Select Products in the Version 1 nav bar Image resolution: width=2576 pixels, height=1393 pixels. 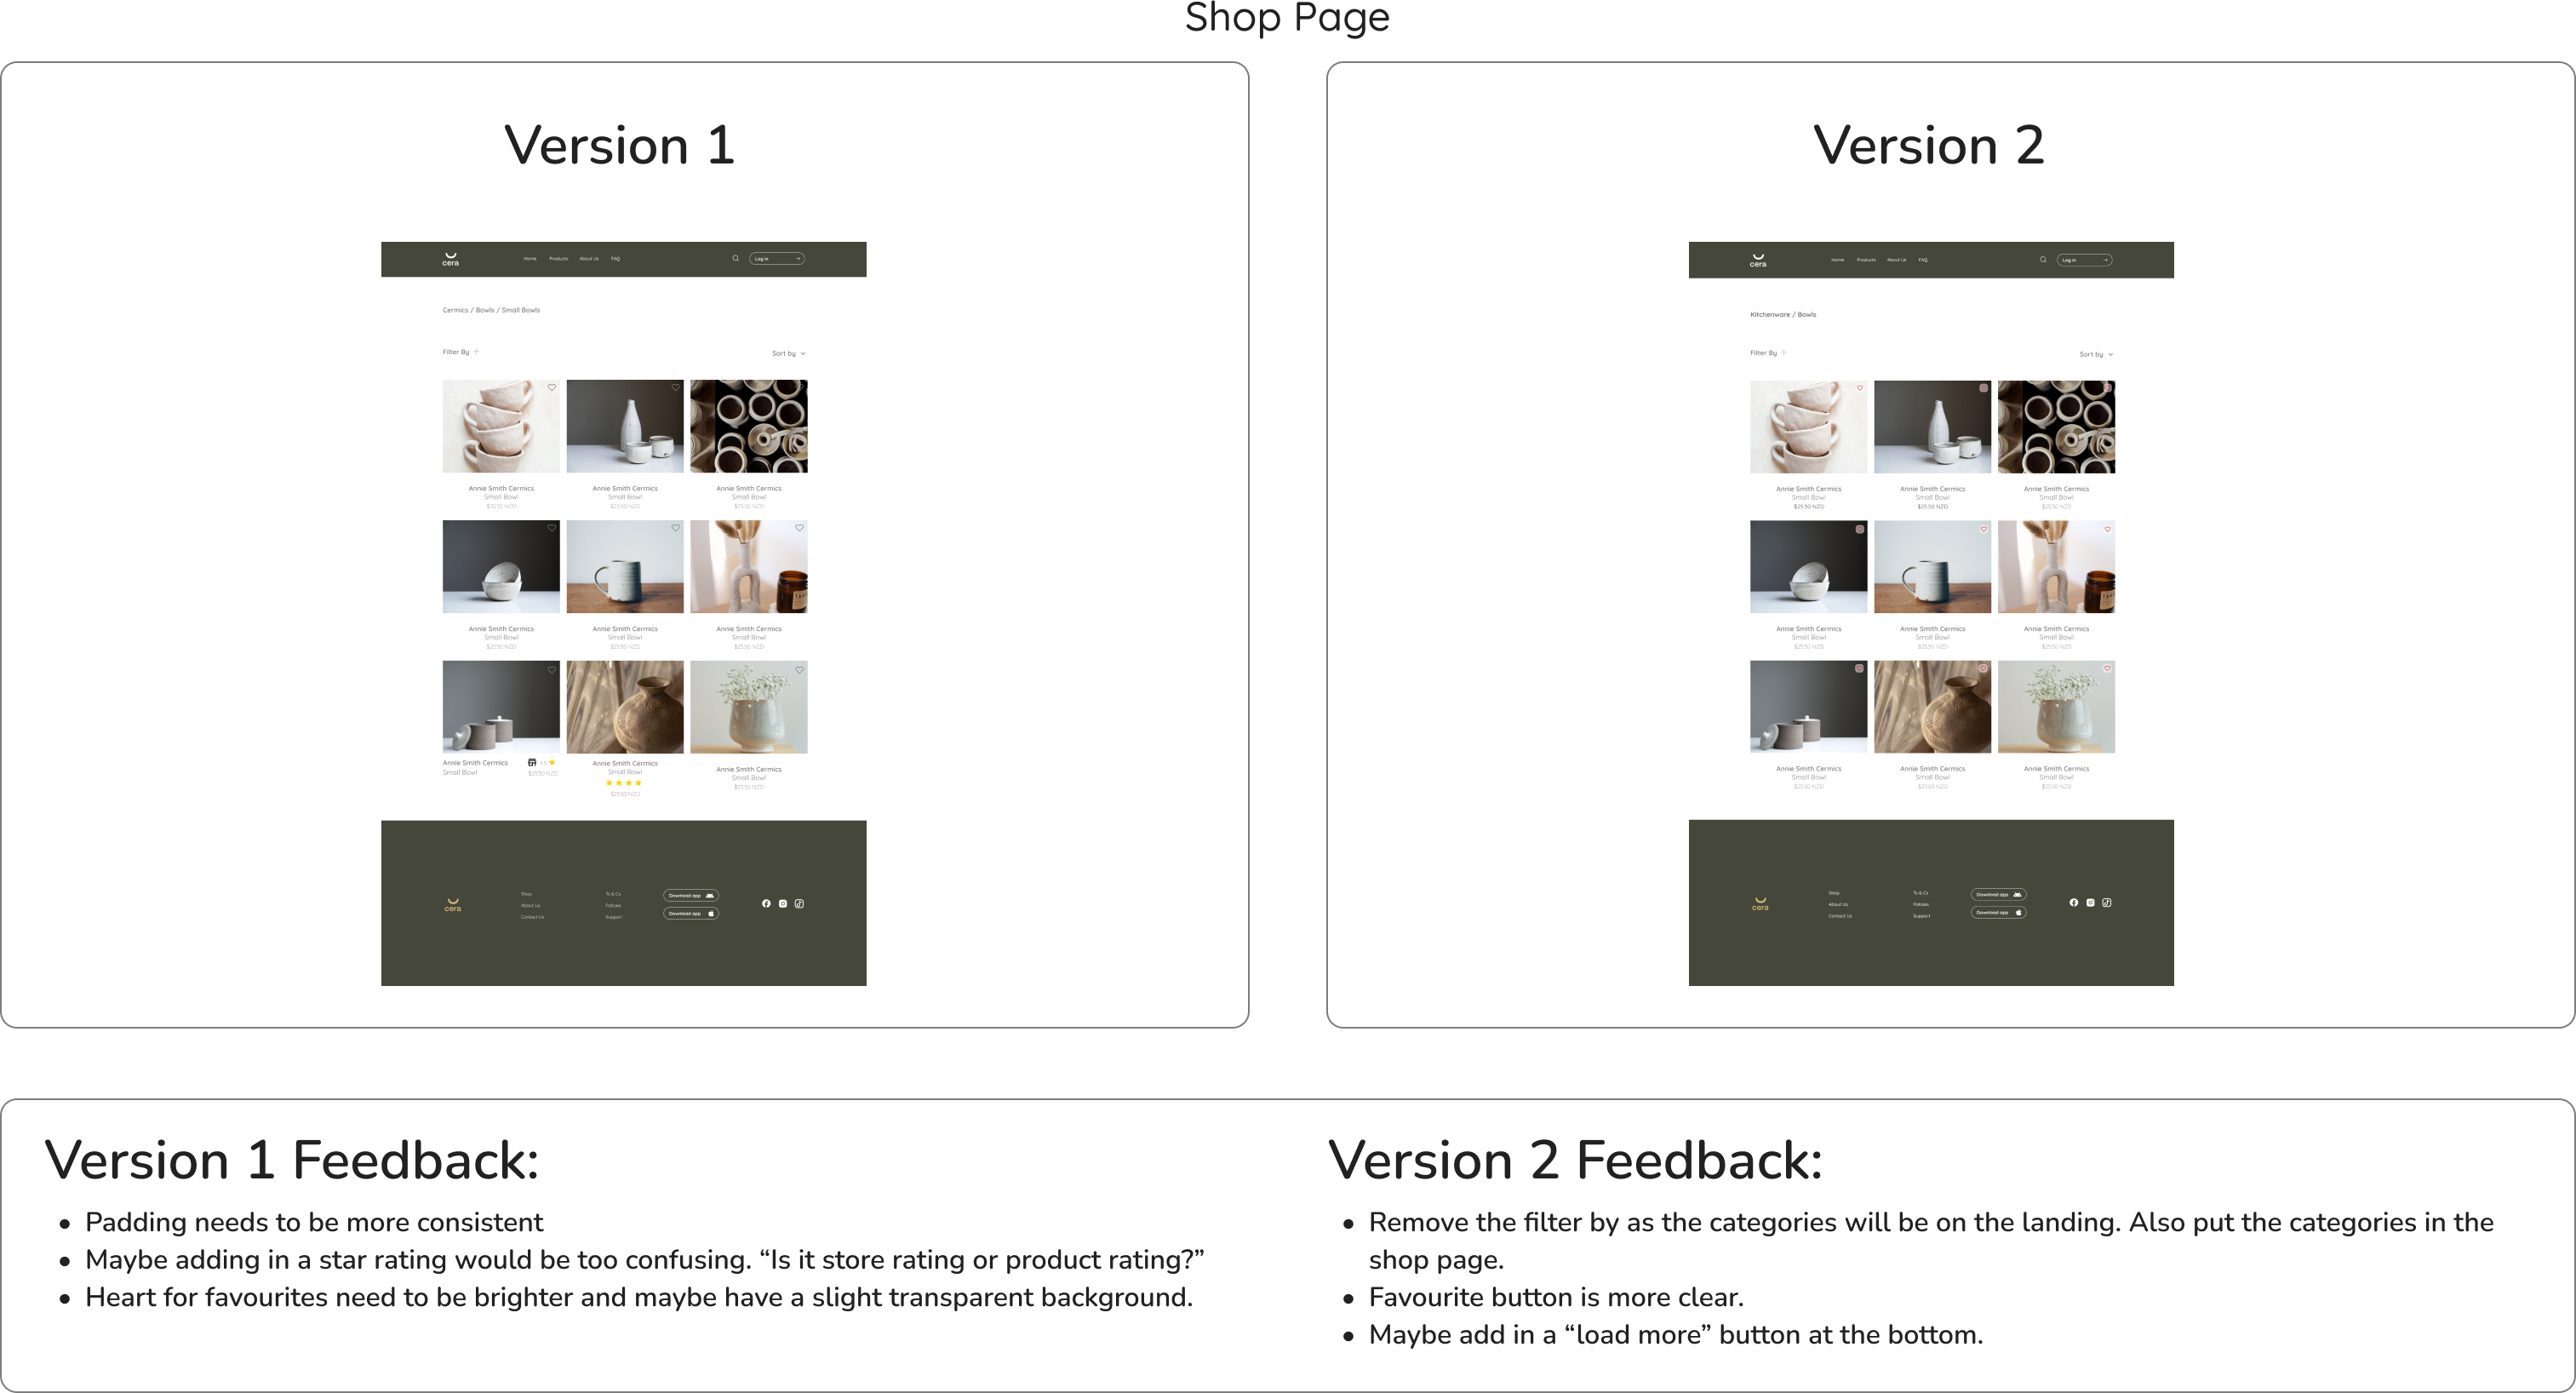[x=558, y=259]
